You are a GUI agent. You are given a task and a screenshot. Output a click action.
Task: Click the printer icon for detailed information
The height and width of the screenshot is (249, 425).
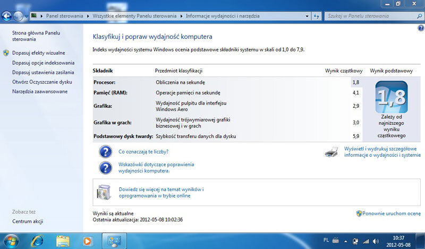tap(332, 153)
